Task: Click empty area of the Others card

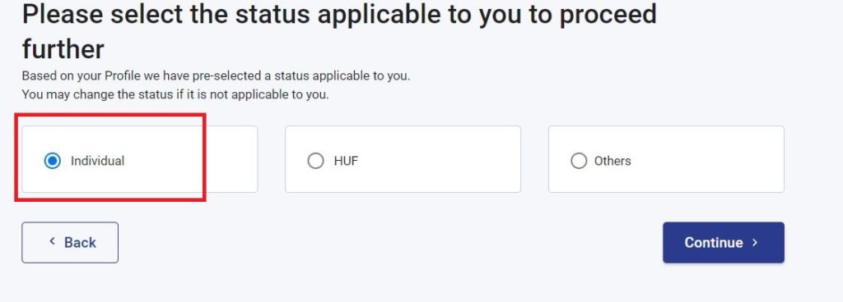Action: point(710,159)
